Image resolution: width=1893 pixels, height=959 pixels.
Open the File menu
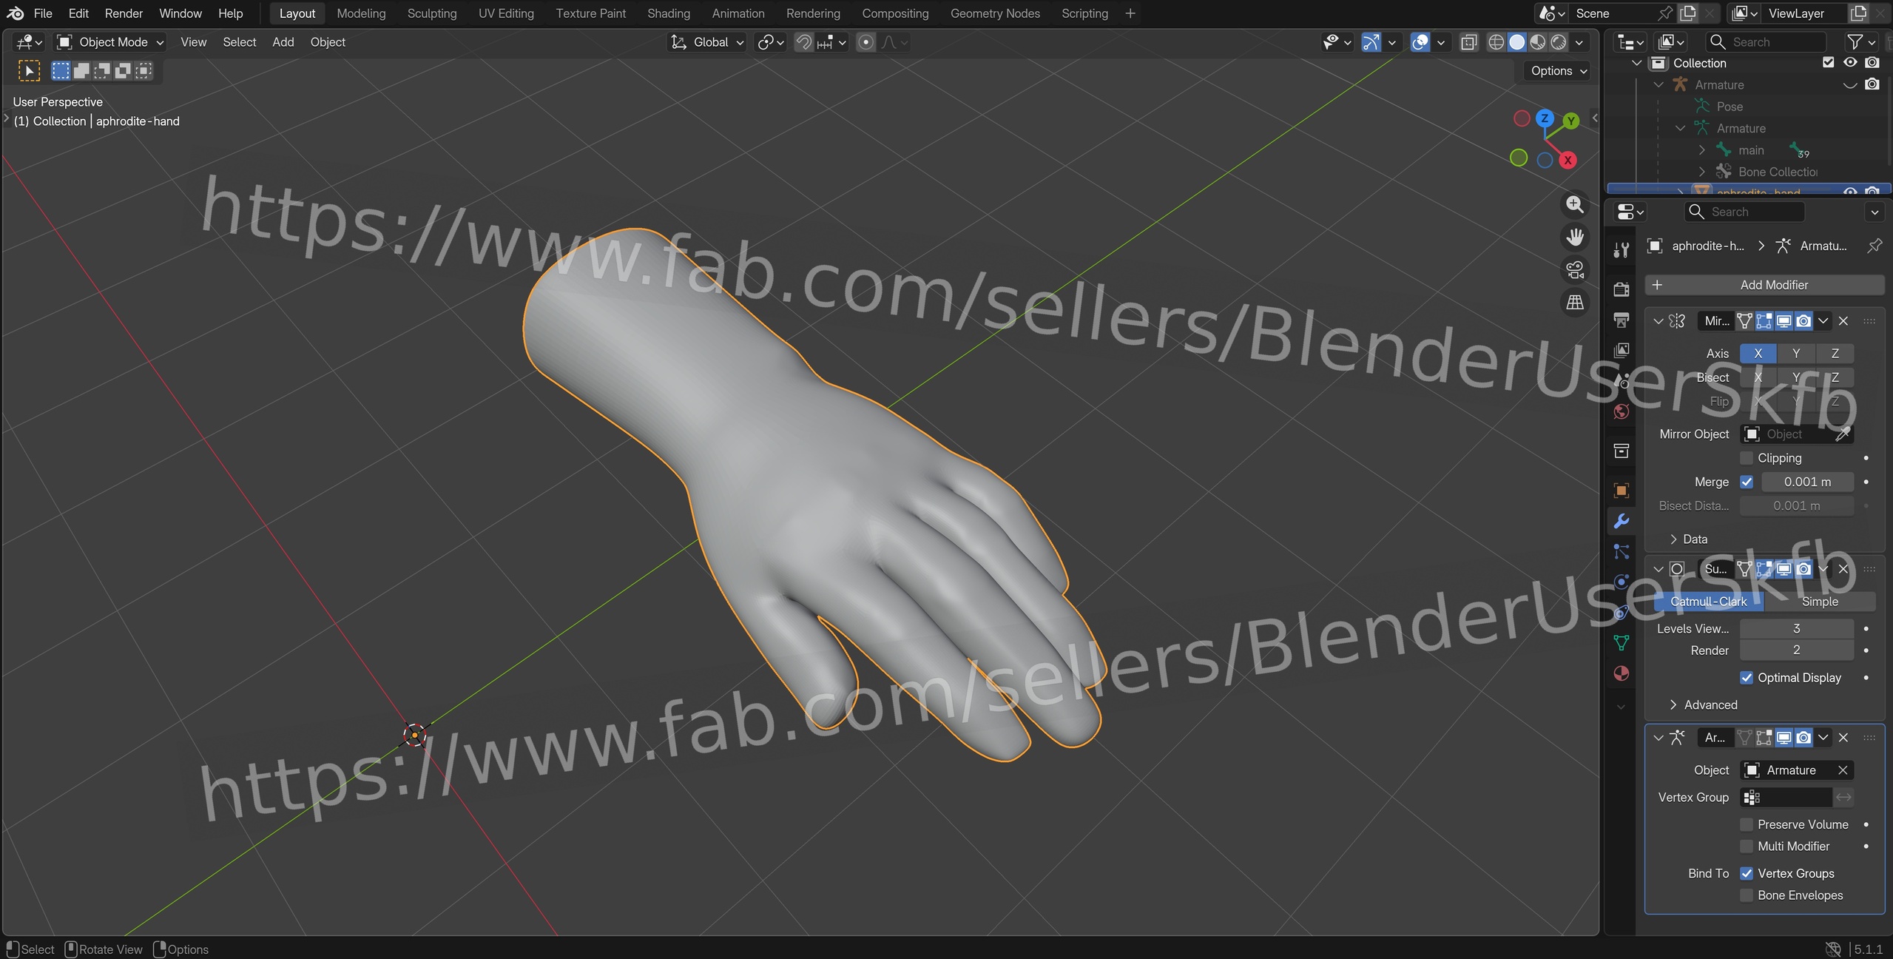(43, 13)
